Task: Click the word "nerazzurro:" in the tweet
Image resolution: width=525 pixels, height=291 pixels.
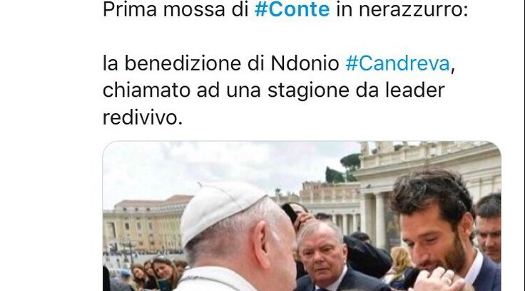Action: tap(413, 9)
